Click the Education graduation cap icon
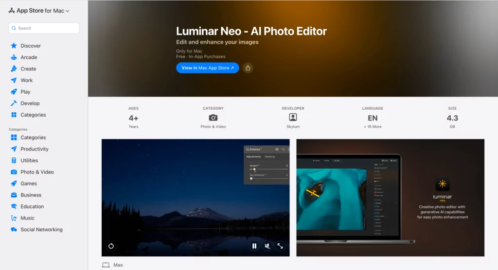Image resolution: width=498 pixels, height=270 pixels. click(x=14, y=206)
